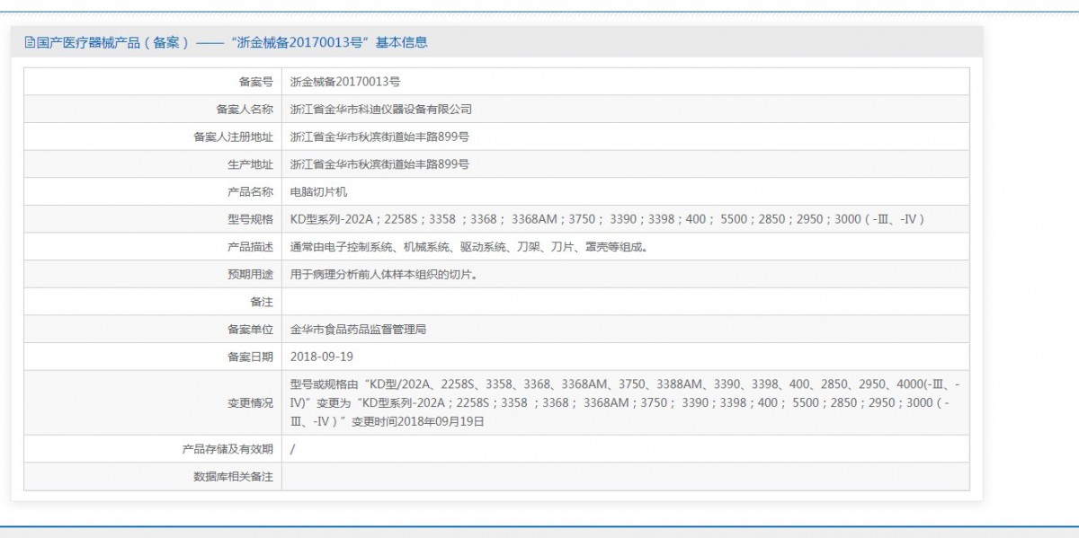Click the slash under 产品存储及有效期
Viewport: 1079px width, 538px height.
click(293, 449)
